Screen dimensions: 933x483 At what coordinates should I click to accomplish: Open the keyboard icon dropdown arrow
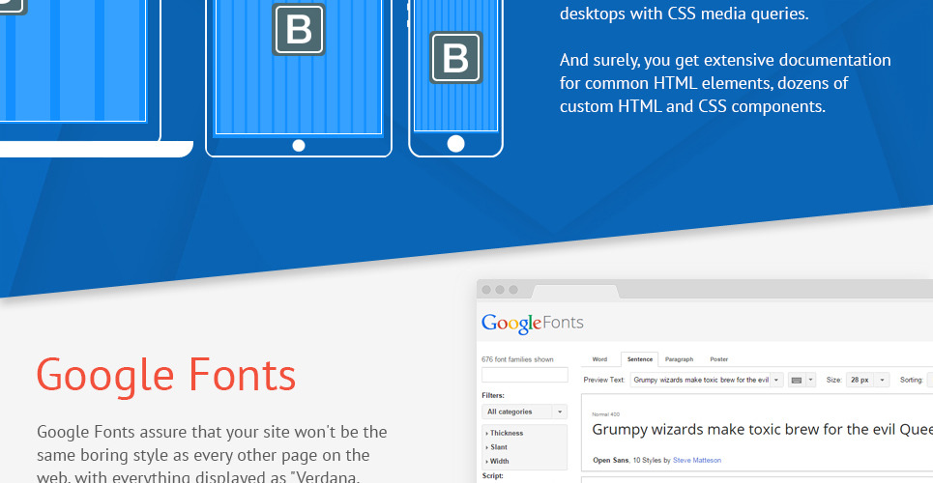(810, 380)
